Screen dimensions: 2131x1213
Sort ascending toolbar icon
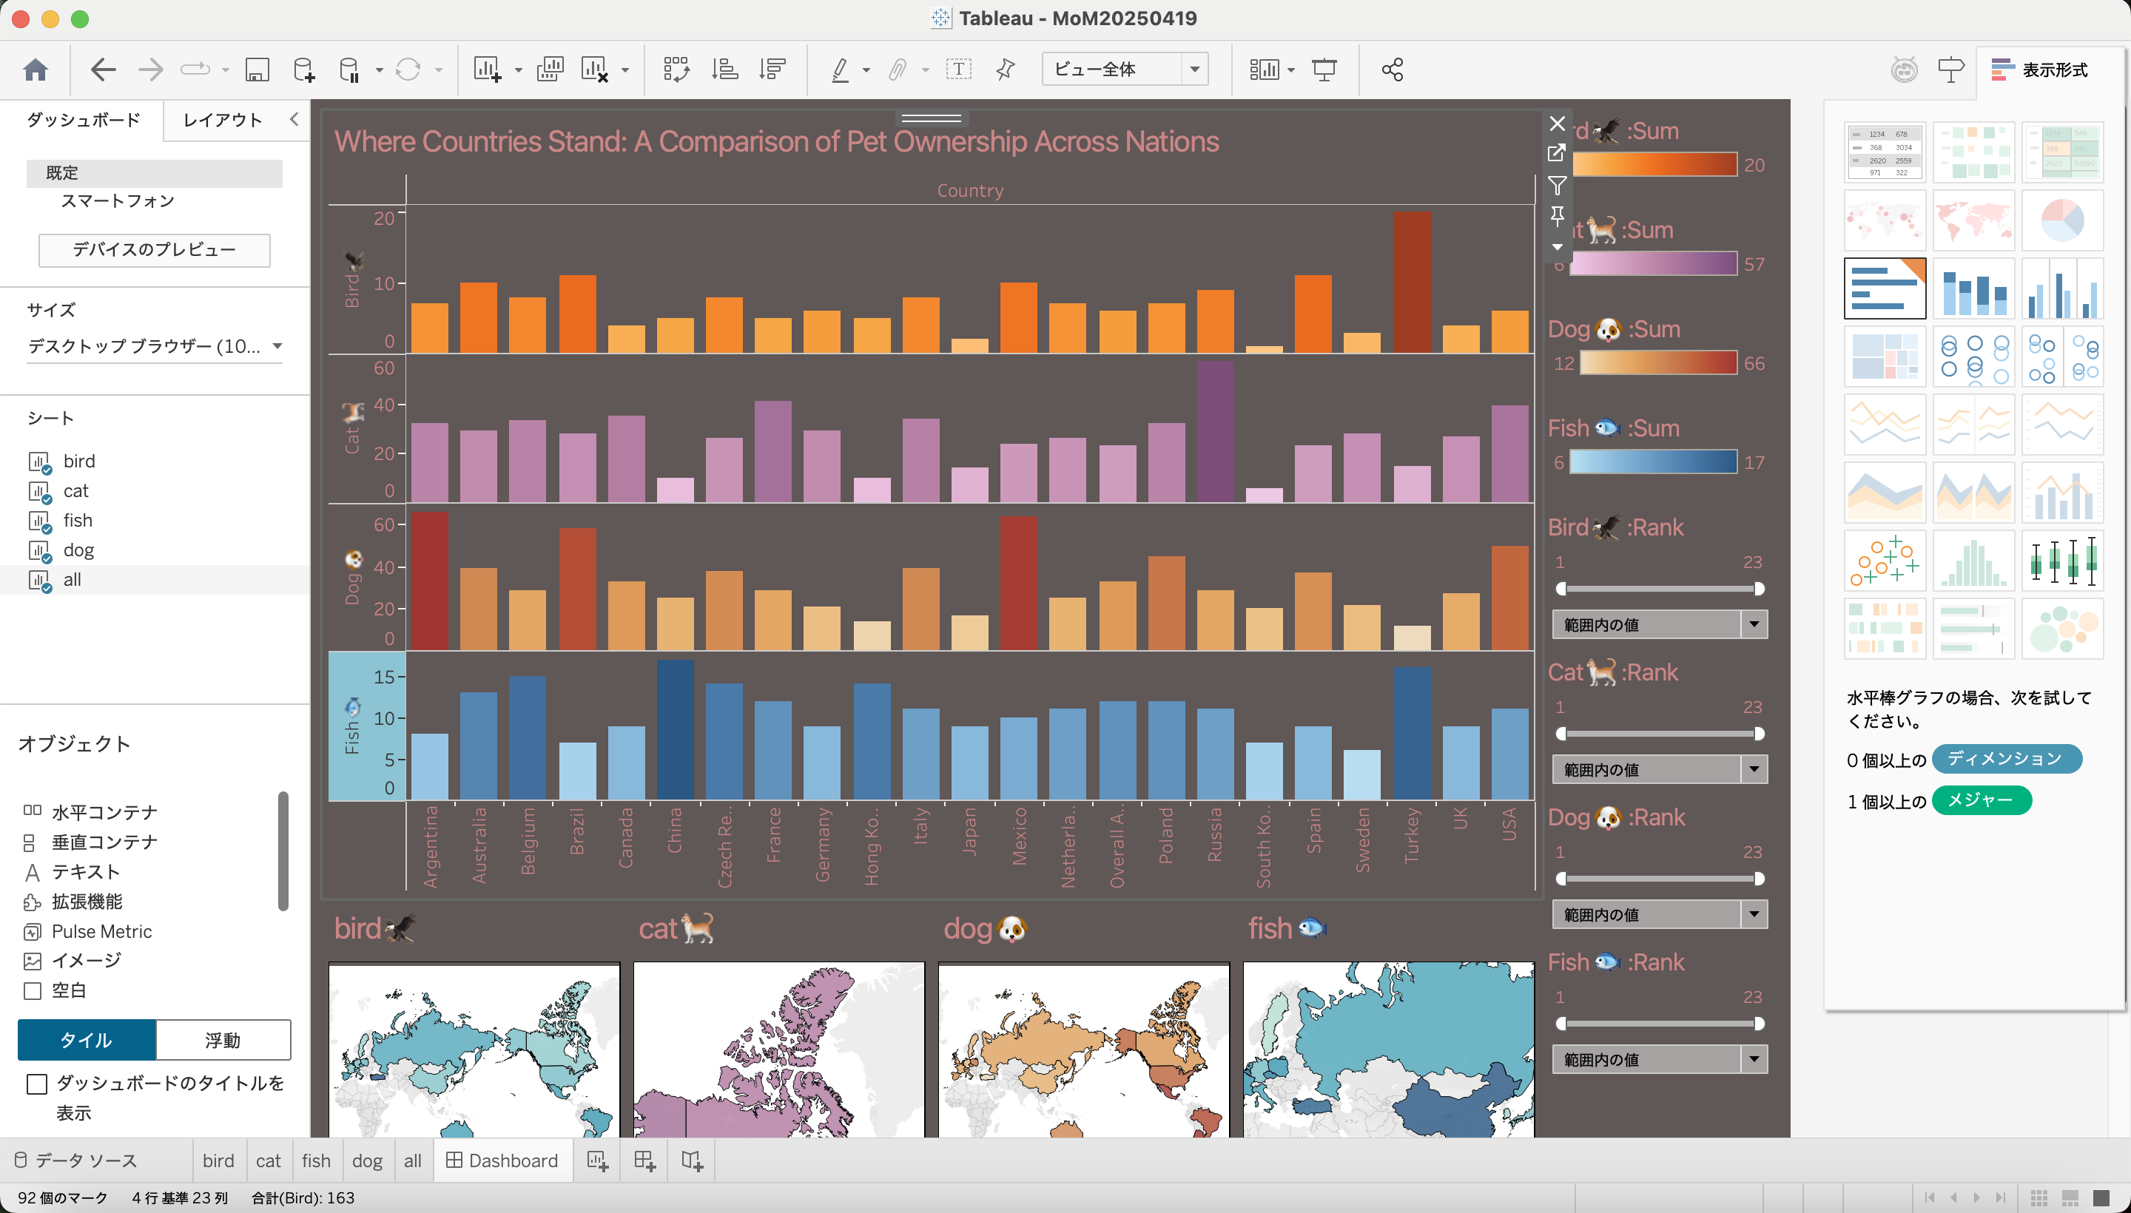coord(724,69)
